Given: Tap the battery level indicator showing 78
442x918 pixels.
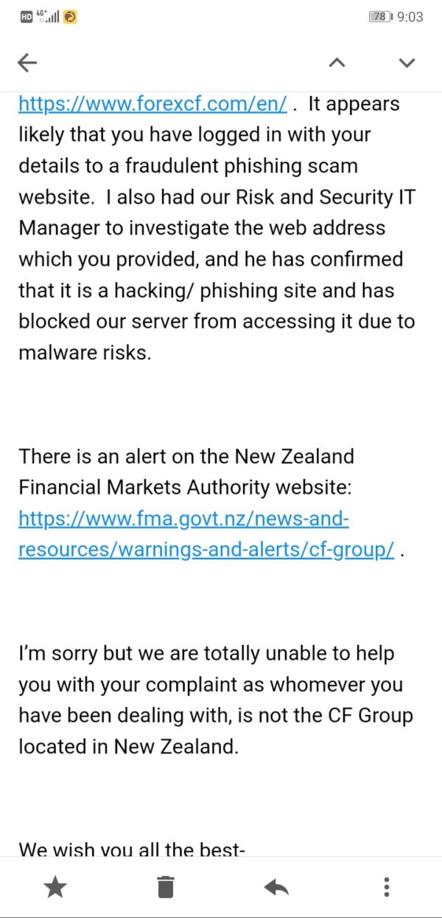Looking at the screenshot, I should [x=381, y=16].
